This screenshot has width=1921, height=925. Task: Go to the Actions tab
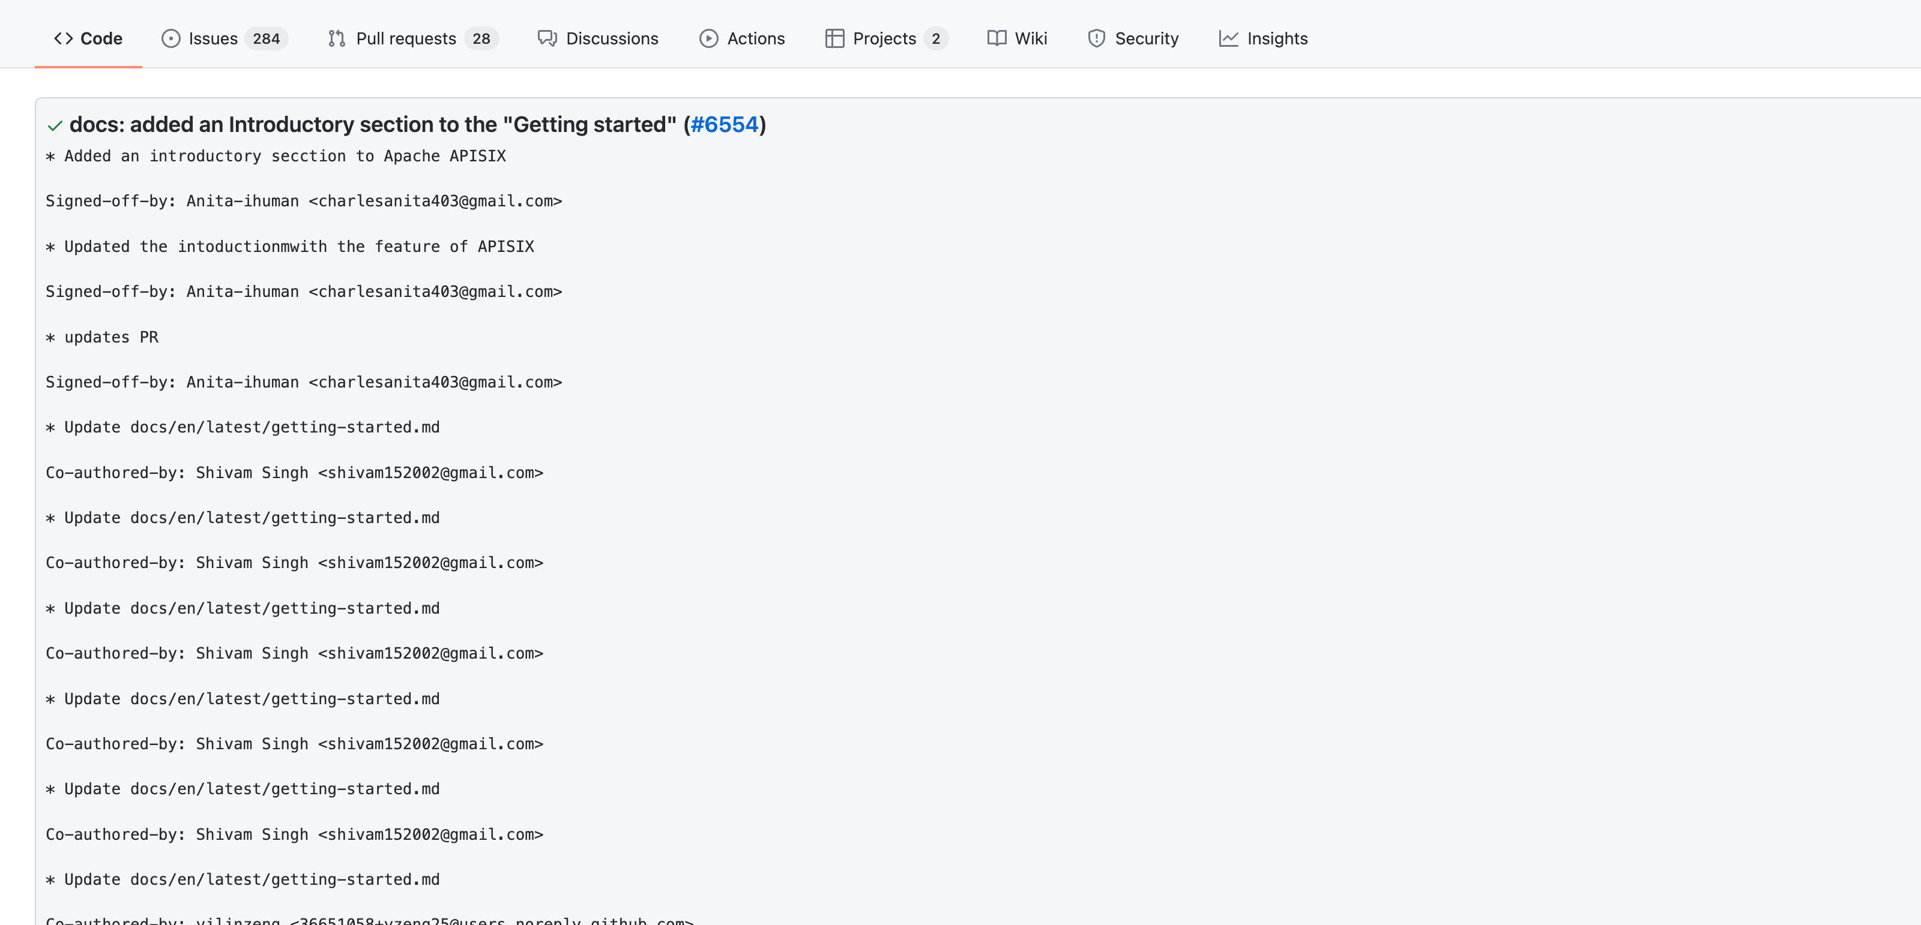755,39
